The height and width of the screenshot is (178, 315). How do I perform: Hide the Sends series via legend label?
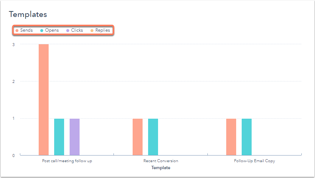(26, 30)
